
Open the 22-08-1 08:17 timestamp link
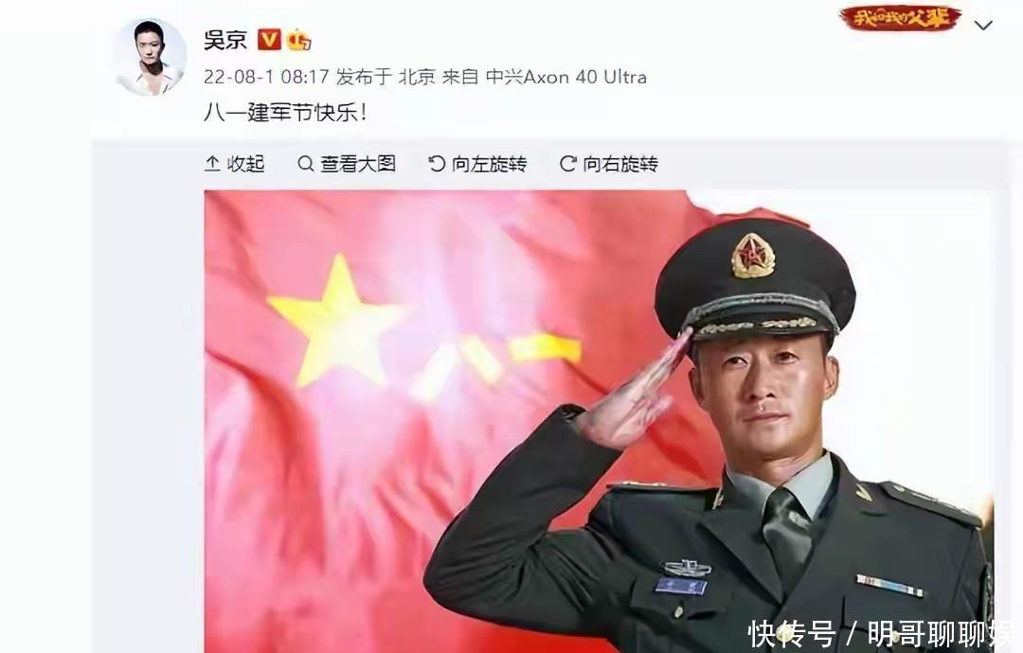coord(266,77)
